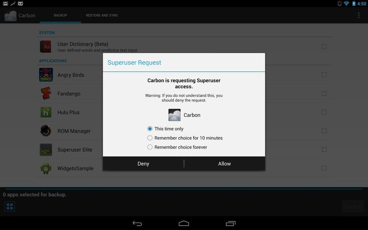Switch to the RESTORE AND SYNC tab
368x230 pixels.
[x=102, y=15]
